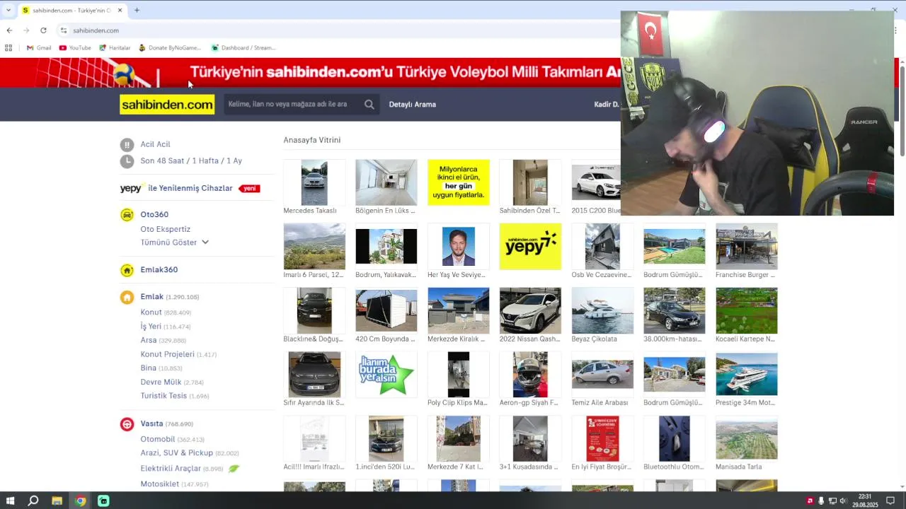Open the Bodrum, Yalıkavak listing

386,246
